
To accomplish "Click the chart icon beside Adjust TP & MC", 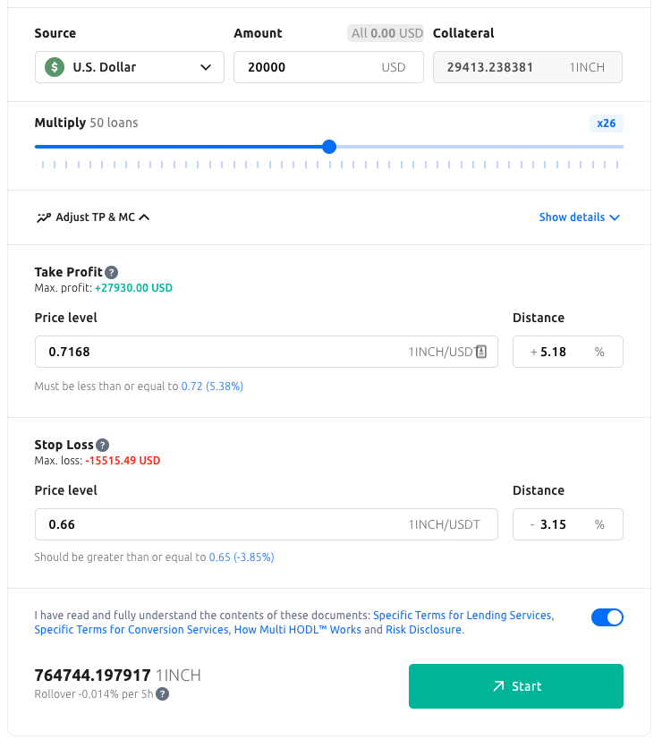I will point(44,217).
